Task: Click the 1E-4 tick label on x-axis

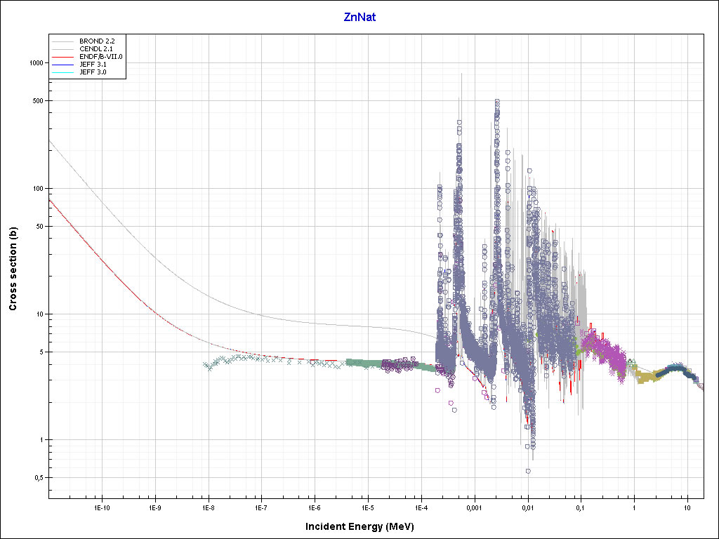Action: pos(421,507)
